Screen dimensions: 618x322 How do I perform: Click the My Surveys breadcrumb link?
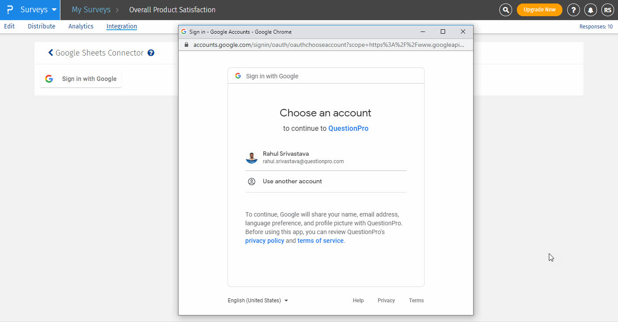[x=91, y=10]
